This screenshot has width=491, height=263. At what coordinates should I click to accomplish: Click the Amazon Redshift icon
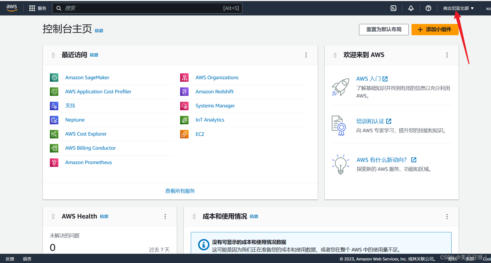(x=184, y=92)
